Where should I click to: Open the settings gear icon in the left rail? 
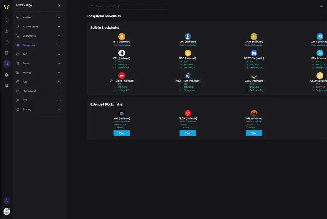coord(7,75)
